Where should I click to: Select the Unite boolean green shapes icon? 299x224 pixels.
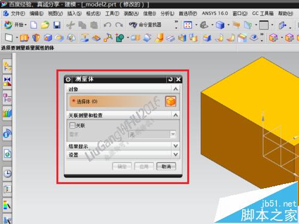coord(120,38)
